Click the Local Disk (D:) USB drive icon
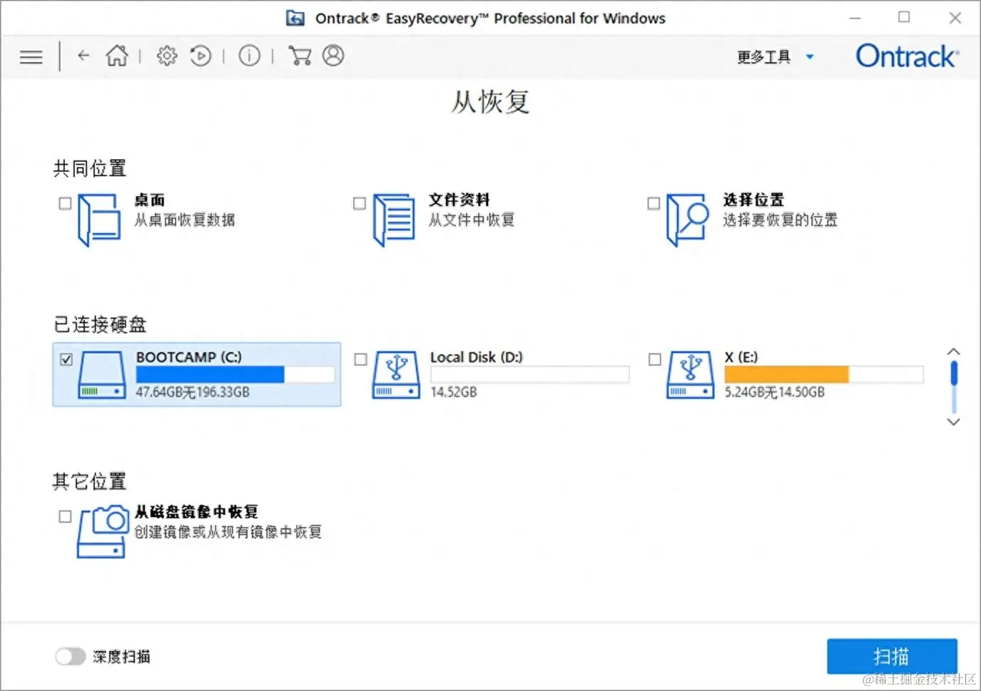 pos(396,375)
